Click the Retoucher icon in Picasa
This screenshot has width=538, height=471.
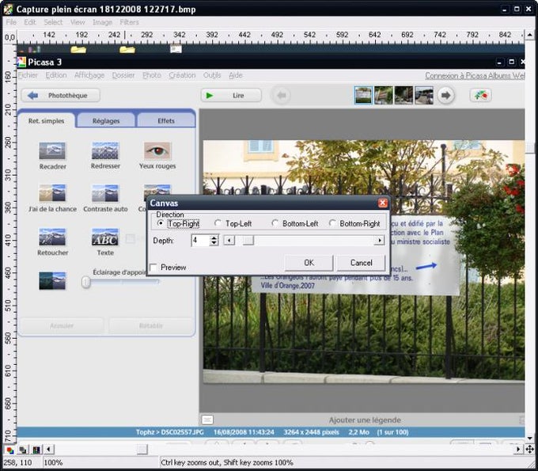52,237
